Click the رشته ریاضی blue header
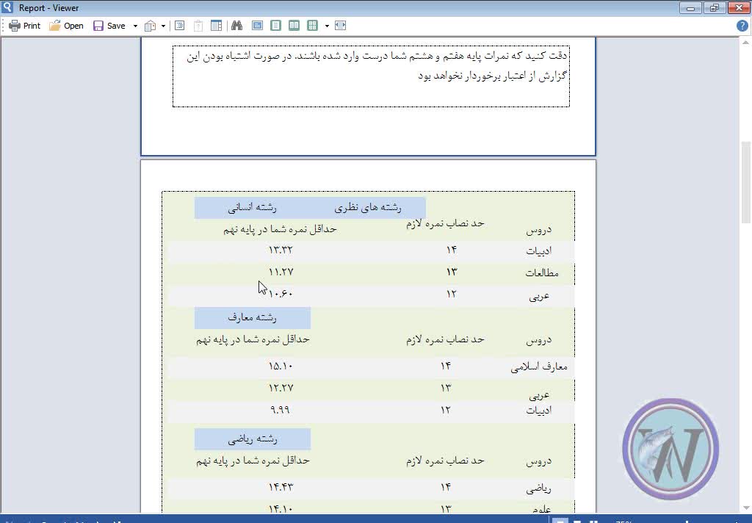Viewport: 752px width, 523px height. tap(252, 439)
